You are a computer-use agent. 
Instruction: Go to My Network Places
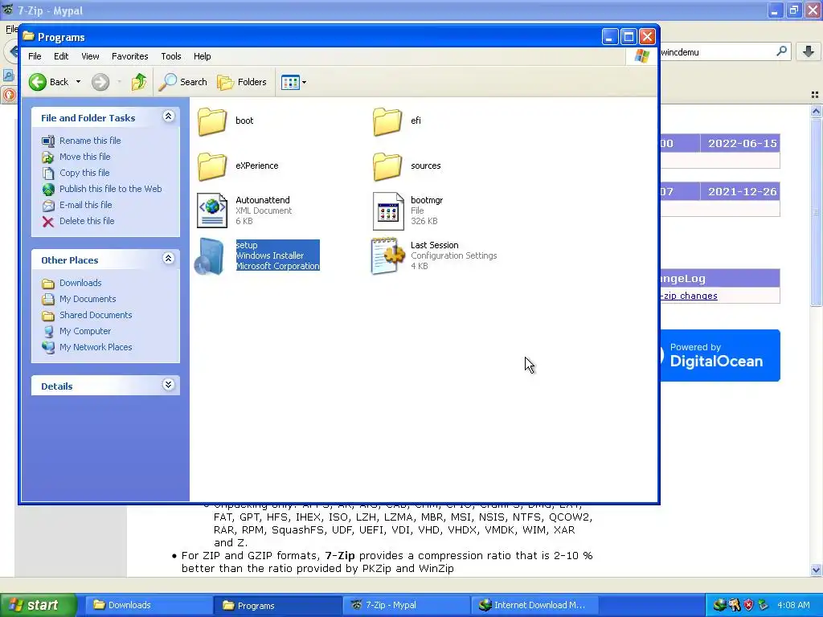(96, 347)
